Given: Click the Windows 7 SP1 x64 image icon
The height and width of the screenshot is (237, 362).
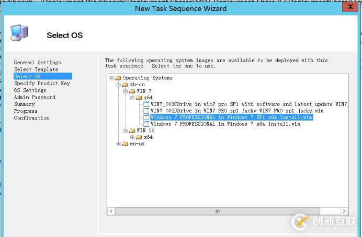Looking at the screenshot, I should (x=146, y=117).
